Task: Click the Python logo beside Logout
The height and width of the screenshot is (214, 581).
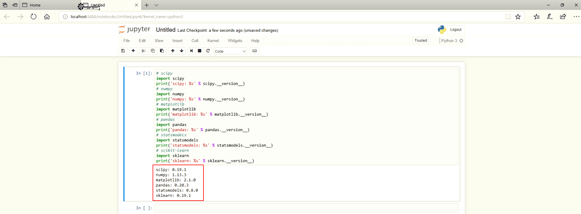Action: point(441,30)
